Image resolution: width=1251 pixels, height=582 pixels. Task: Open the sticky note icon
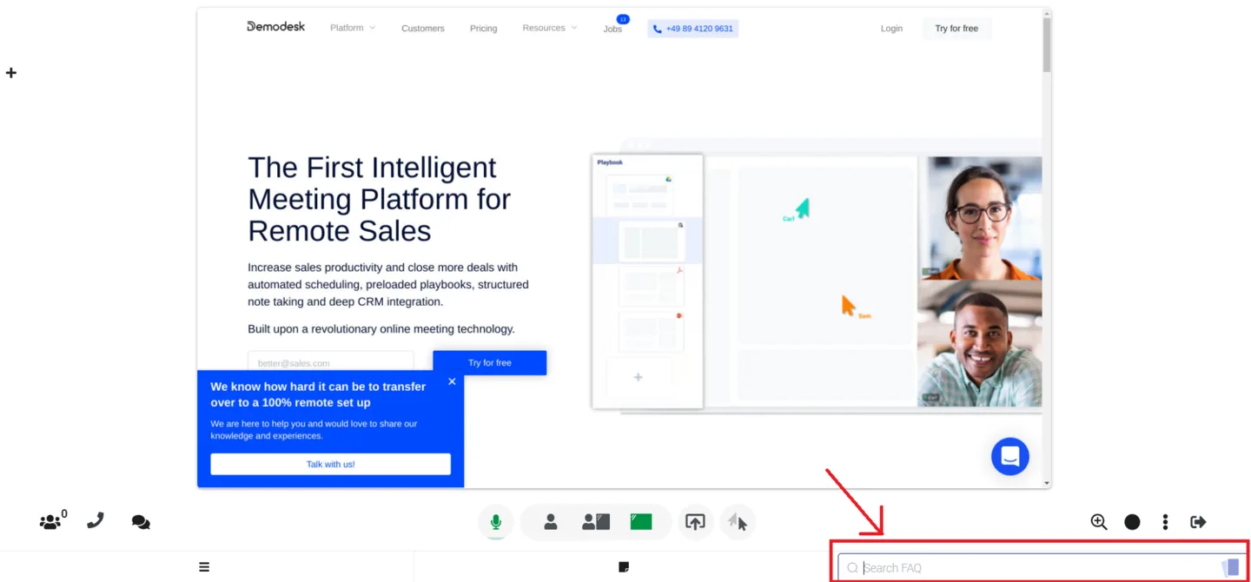point(624,567)
